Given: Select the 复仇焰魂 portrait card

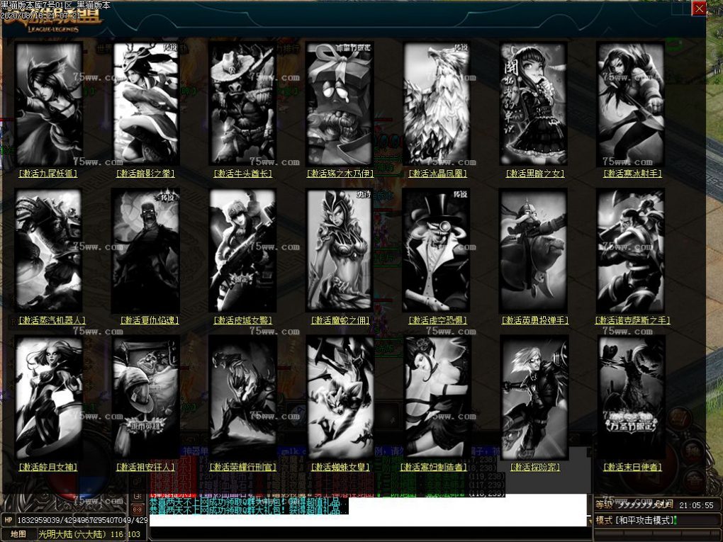Looking at the screenshot, I should click(x=145, y=251).
